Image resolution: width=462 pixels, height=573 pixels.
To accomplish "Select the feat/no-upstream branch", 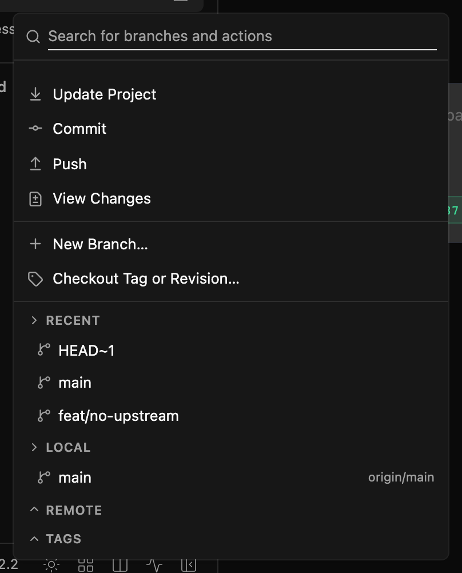I will [231, 416].
